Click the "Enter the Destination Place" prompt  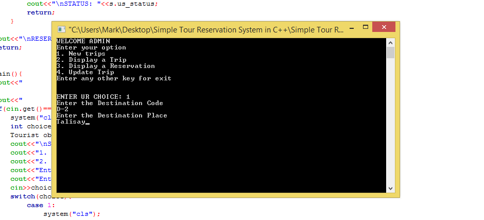[112, 115]
